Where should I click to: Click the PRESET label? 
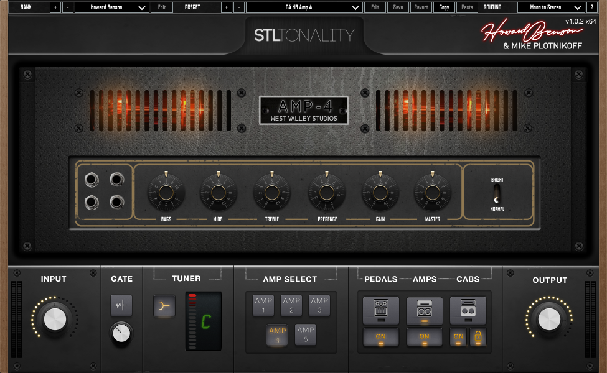(x=192, y=7)
